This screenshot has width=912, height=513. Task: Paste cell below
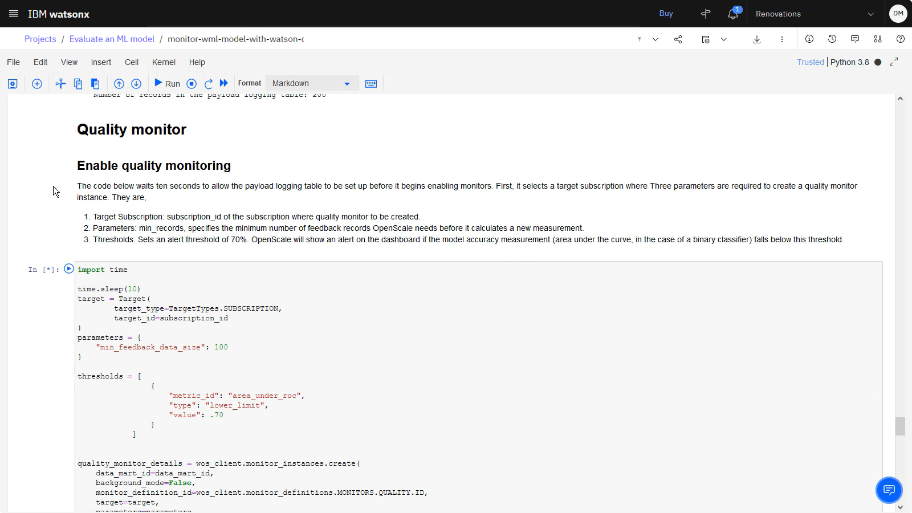point(95,84)
